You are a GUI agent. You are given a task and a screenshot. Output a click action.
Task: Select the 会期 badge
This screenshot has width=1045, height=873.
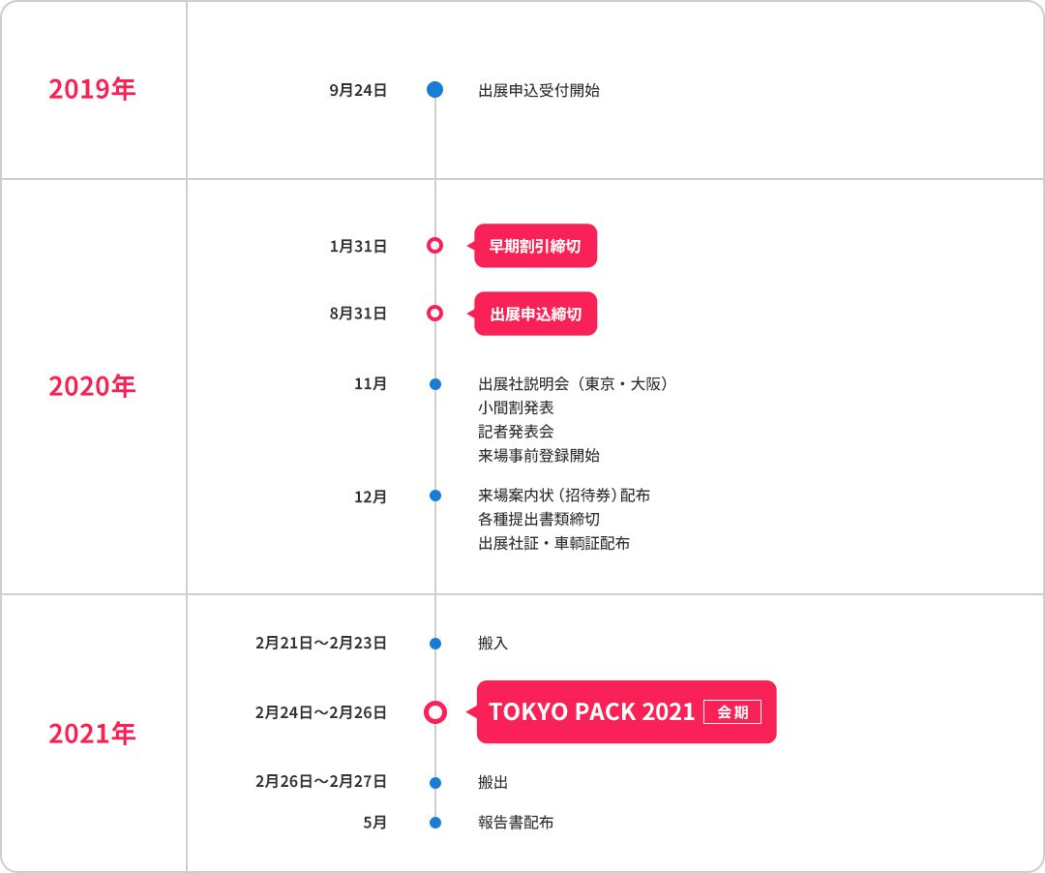click(x=732, y=711)
